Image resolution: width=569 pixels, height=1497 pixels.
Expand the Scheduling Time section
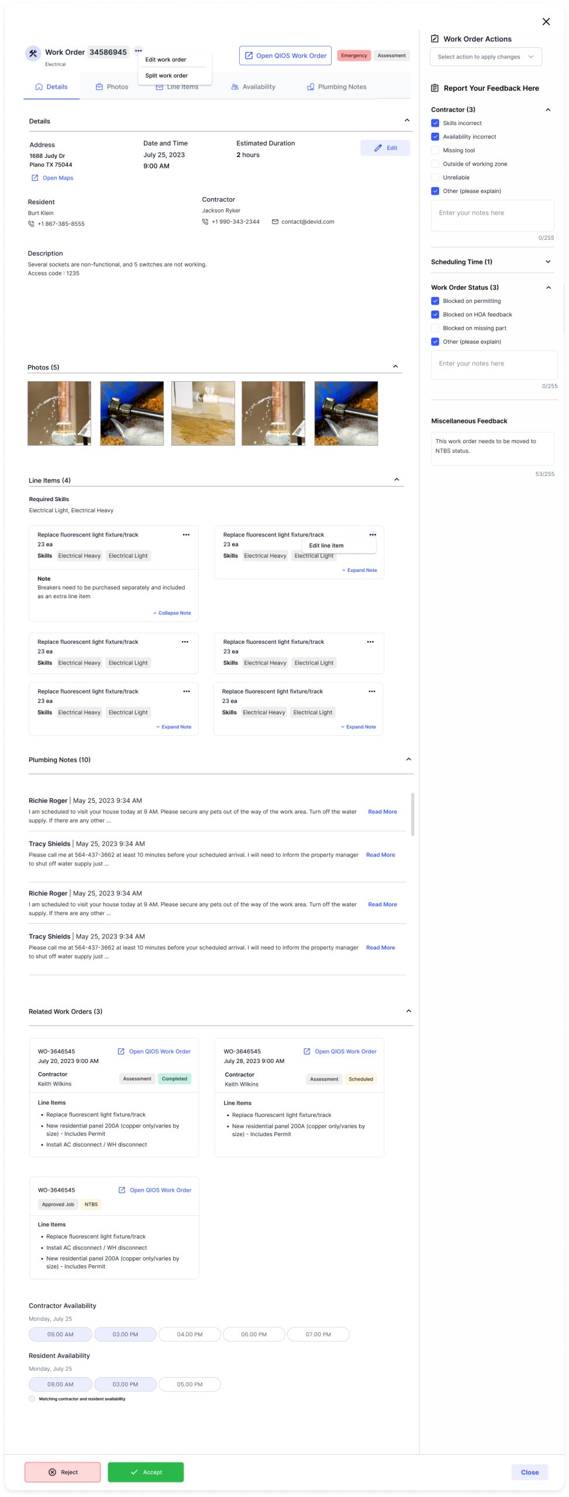pyautogui.click(x=547, y=262)
